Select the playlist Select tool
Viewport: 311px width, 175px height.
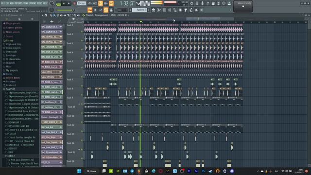[71, 15]
